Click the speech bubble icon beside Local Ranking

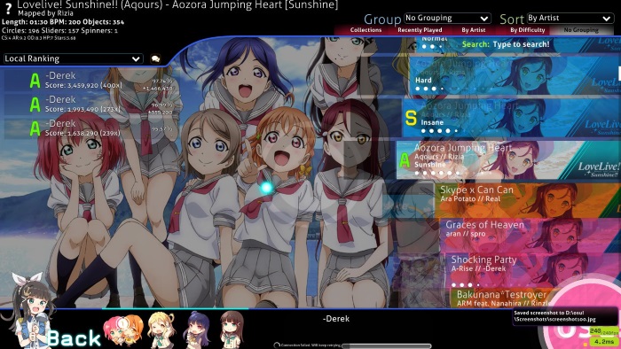pos(155,58)
